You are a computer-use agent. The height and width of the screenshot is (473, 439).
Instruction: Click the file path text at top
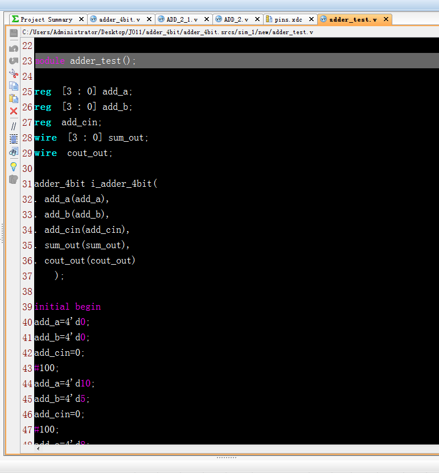(x=167, y=32)
